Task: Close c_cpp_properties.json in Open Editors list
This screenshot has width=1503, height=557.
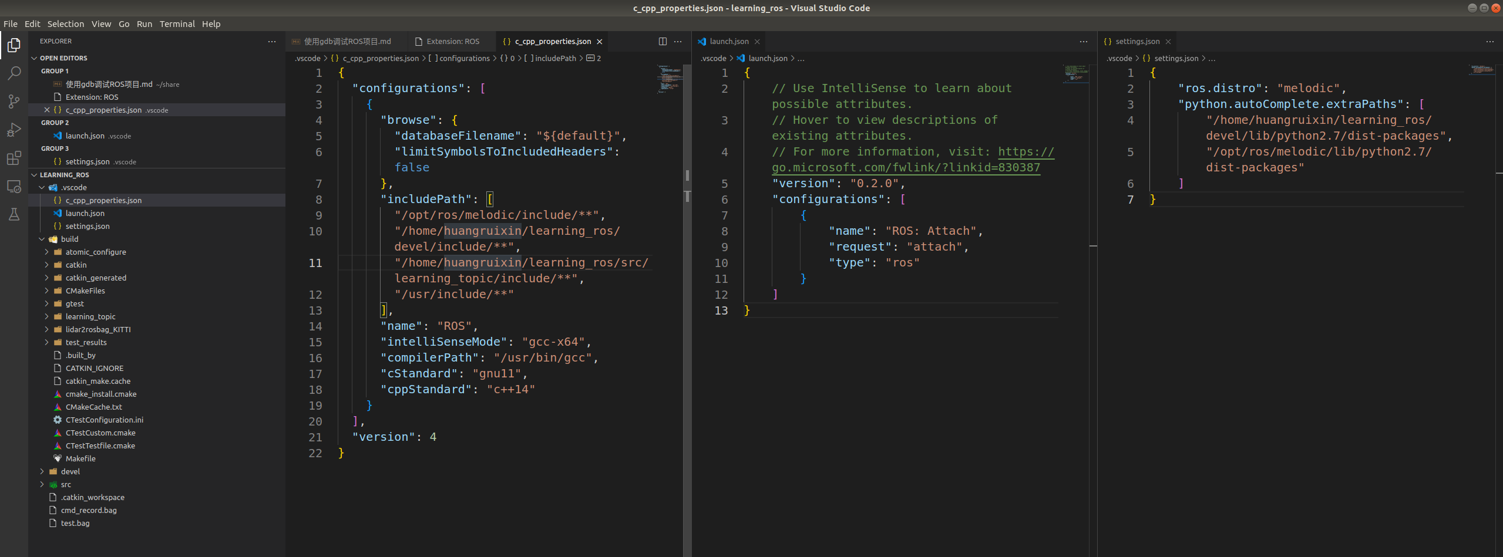Action: point(47,110)
